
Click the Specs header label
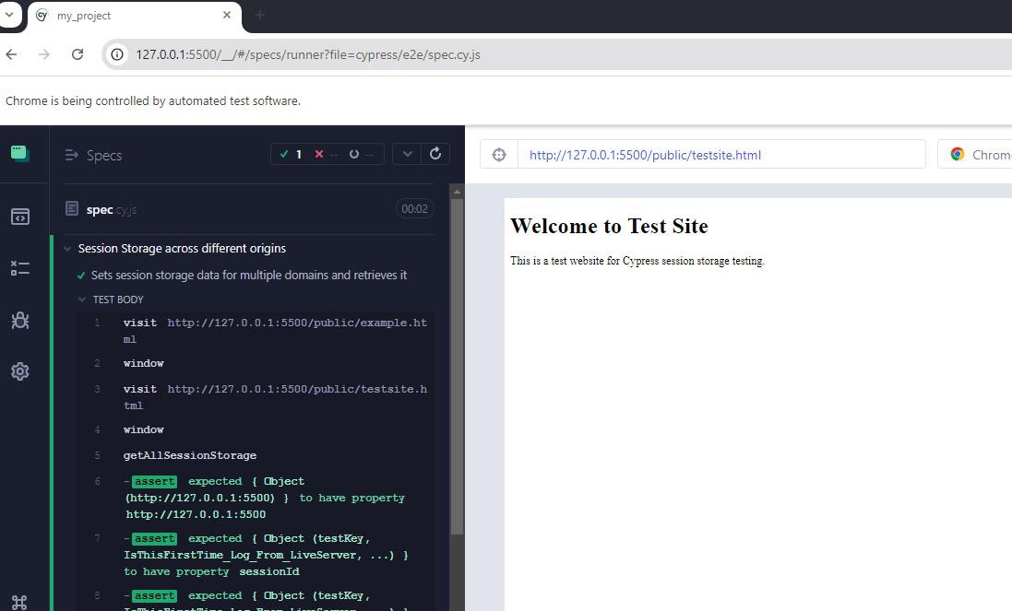104,156
